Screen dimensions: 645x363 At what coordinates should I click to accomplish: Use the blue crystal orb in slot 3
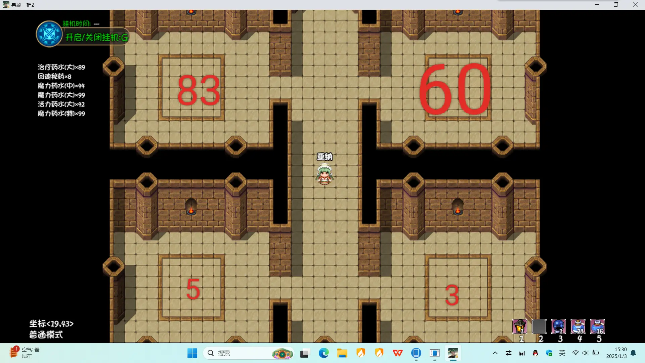(558, 326)
